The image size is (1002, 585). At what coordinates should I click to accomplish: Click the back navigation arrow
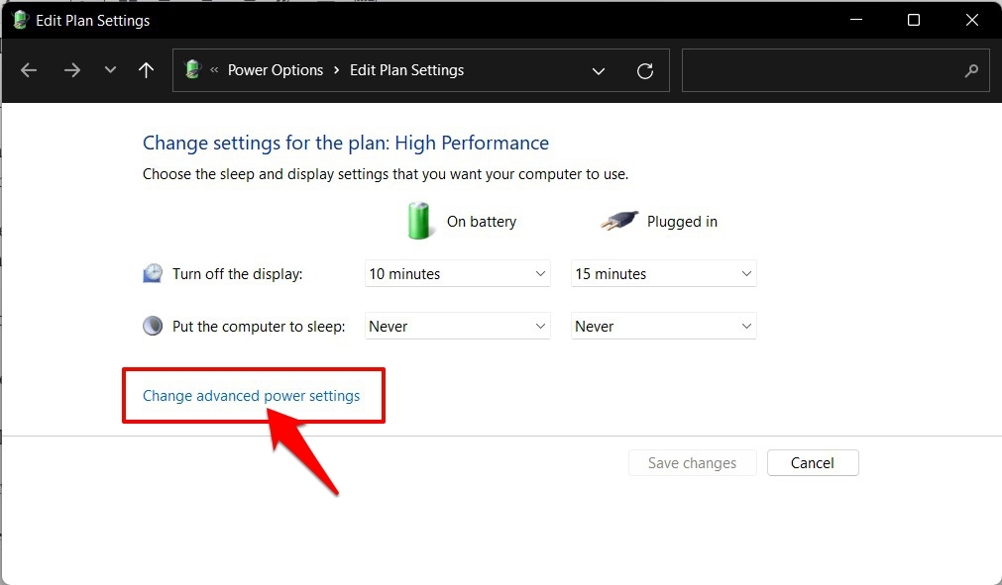click(x=29, y=70)
